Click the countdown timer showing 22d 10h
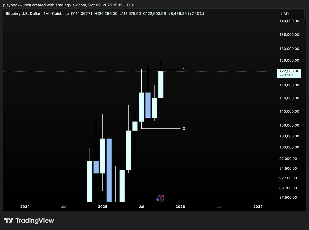 coord(287,75)
